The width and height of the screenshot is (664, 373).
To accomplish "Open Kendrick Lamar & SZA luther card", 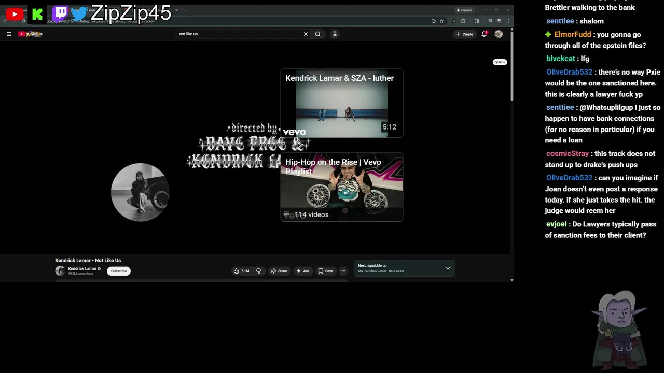I will click(342, 103).
